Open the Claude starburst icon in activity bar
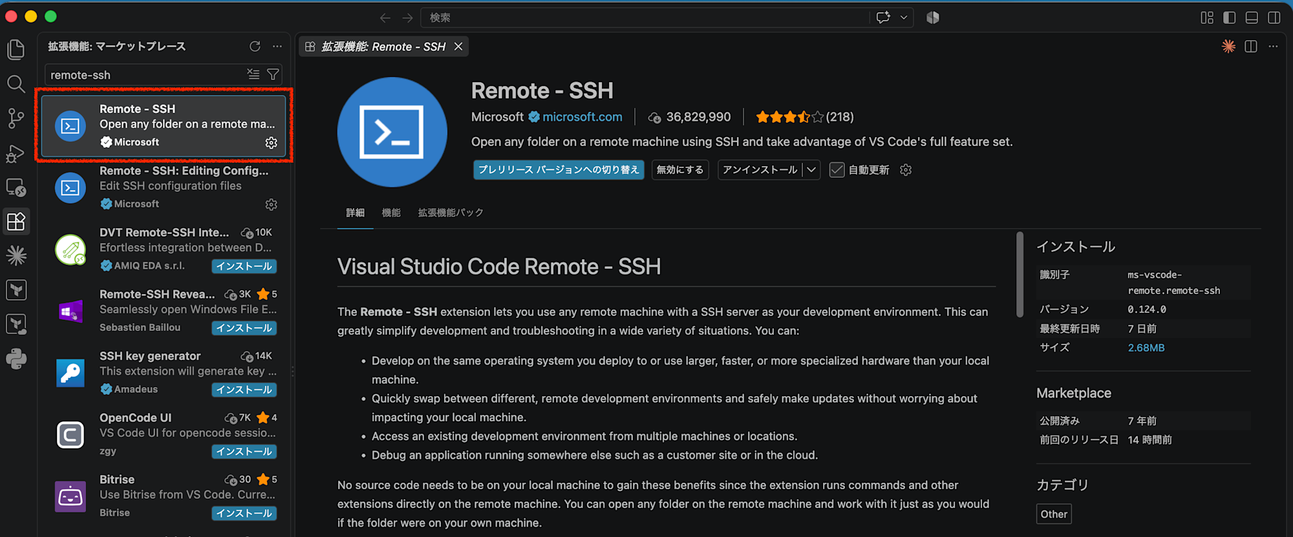The height and width of the screenshot is (537, 1293). coord(16,256)
